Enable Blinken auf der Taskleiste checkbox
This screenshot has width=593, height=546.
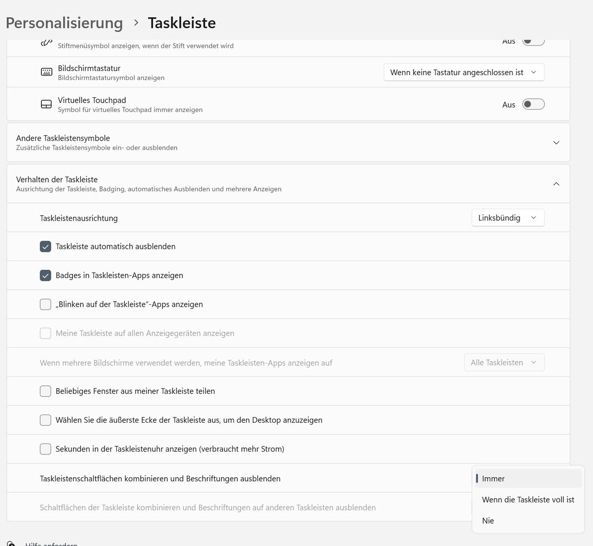(46, 304)
